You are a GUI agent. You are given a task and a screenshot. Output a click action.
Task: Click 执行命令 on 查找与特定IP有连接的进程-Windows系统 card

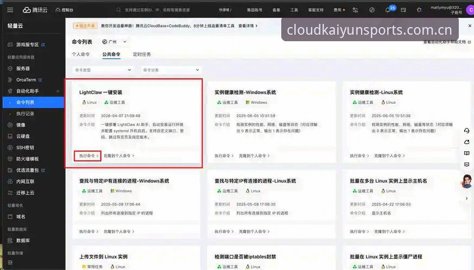(x=89, y=232)
